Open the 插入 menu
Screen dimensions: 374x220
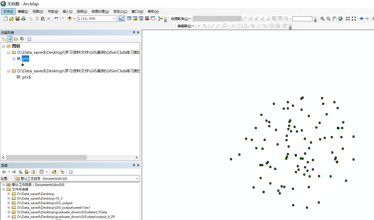click(x=67, y=11)
